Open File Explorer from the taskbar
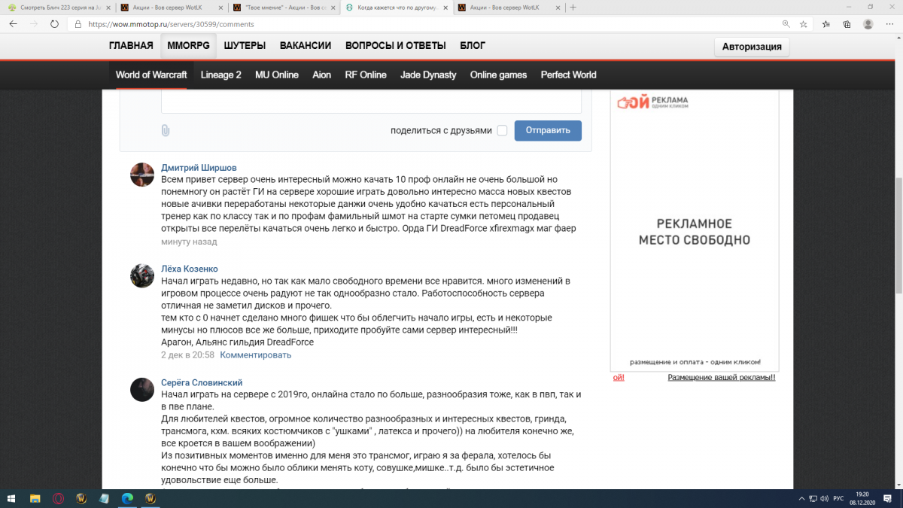 35,498
